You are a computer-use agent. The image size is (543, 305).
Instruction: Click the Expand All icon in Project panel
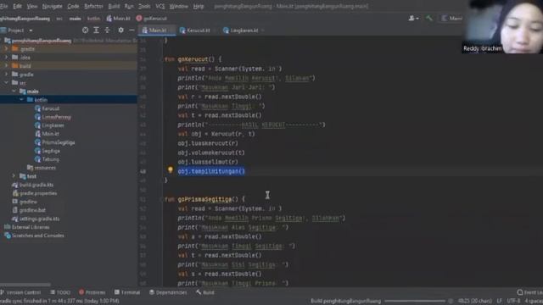point(96,30)
